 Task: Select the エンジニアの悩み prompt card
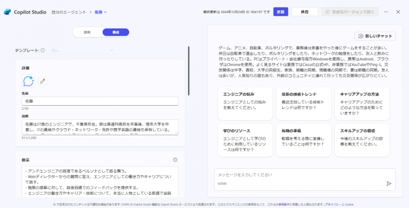click(x=245, y=103)
